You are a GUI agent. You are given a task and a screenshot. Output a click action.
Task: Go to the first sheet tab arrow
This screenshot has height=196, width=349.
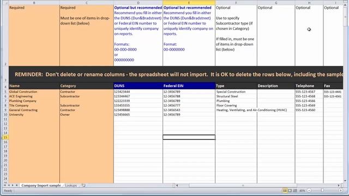(x=5, y=185)
